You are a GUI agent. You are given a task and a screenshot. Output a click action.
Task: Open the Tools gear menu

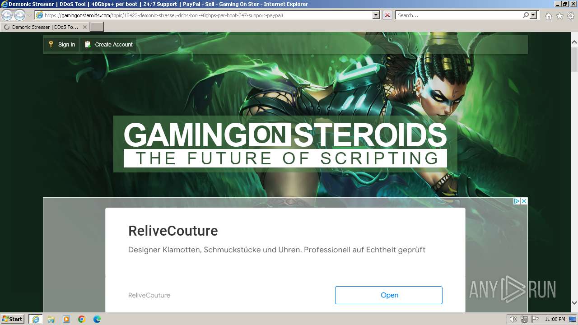tap(571, 16)
